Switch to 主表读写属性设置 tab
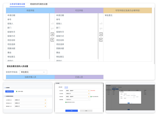 17,4
